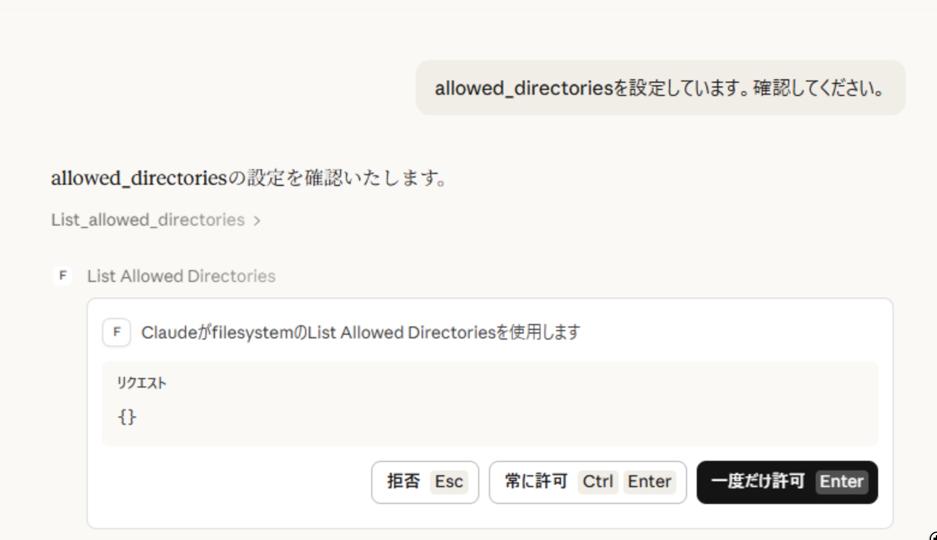Select the empty {} request JSON

[x=127, y=416]
